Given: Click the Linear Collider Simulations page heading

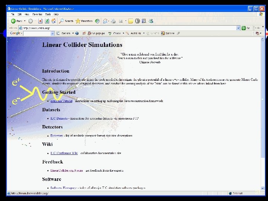Looking at the screenshot, I should tap(82, 45).
